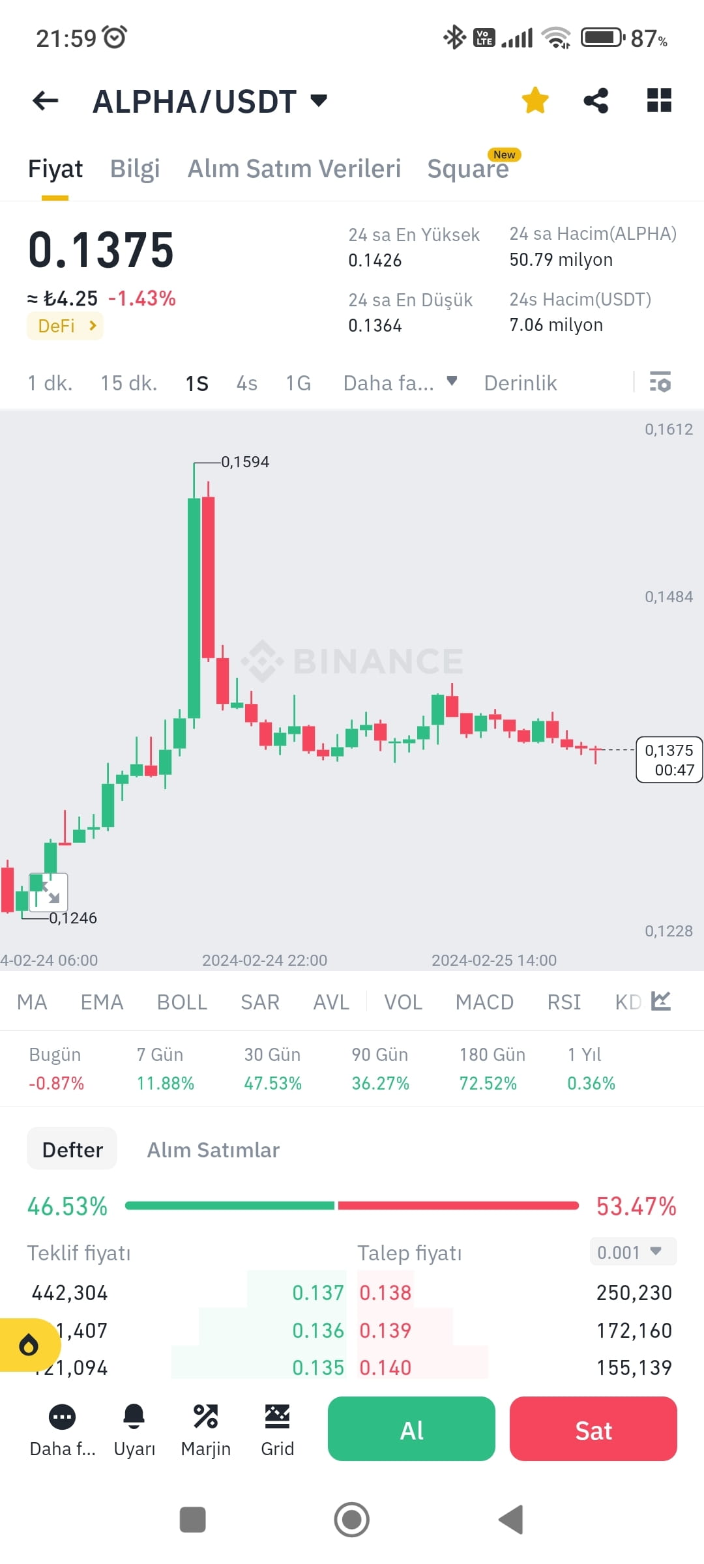Open the Alım Satımlar tab
Image resolution: width=704 pixels, height=1564 pixels.
[x=213, y=1149]
